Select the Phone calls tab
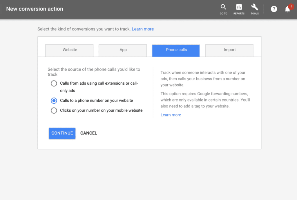 (x=176, y=50)
